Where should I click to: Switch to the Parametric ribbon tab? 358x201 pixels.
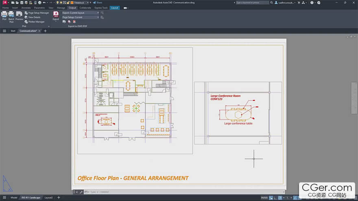tap(39, 8)
